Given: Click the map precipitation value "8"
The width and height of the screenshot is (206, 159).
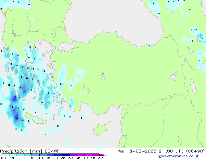Looking at the screenshot, I should pyautogui.click(x=20, y=88).
